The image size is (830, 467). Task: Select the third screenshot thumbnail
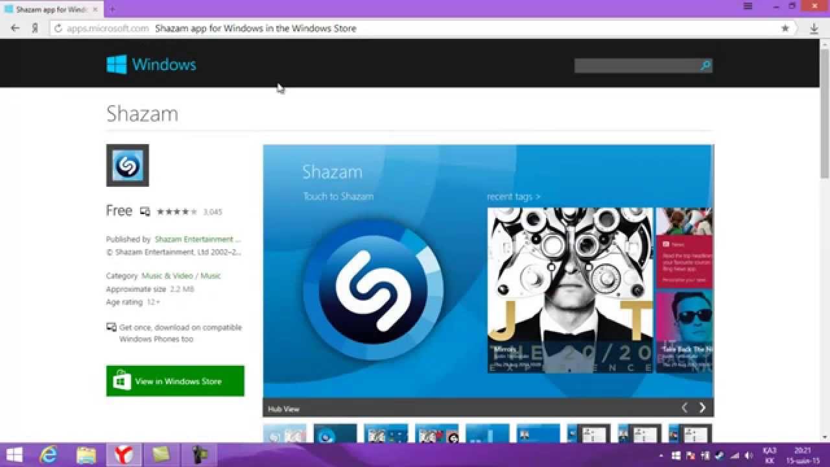[386, 433]
